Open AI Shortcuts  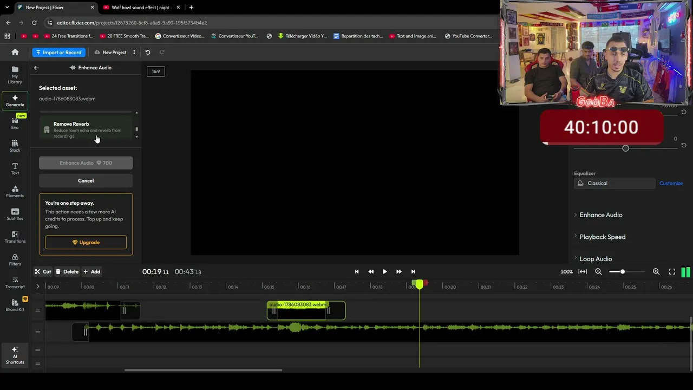15,355
